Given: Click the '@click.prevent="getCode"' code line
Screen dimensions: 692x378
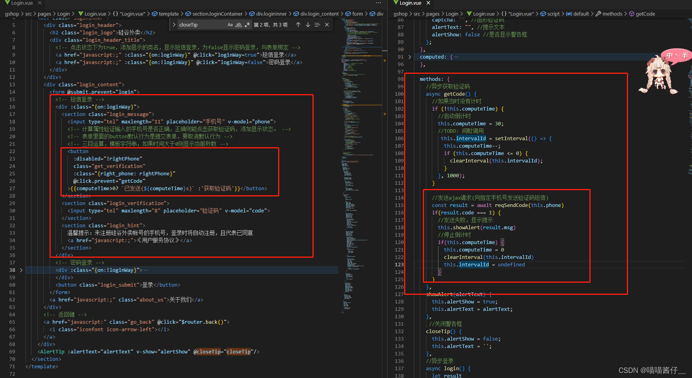Looking at the screenshot, I should tap(109, 181).
